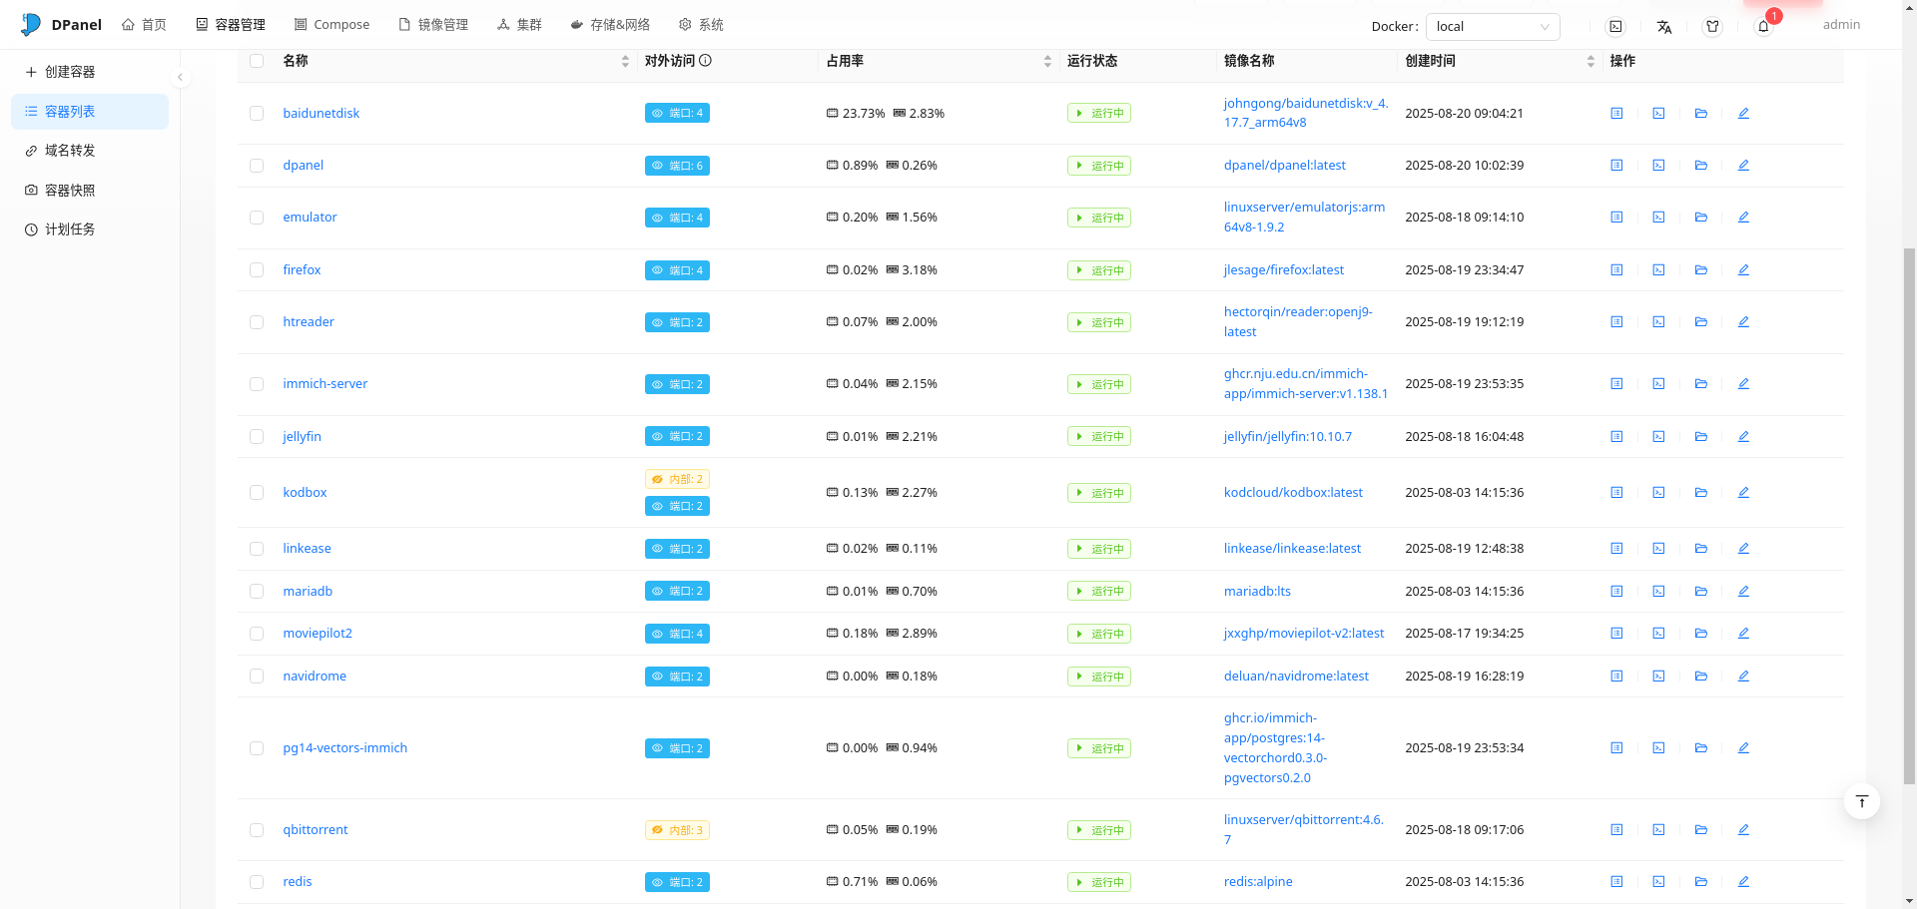Click the DPanel logo
This screenshot has height=909, width=1917.
[x=62, y=25]
